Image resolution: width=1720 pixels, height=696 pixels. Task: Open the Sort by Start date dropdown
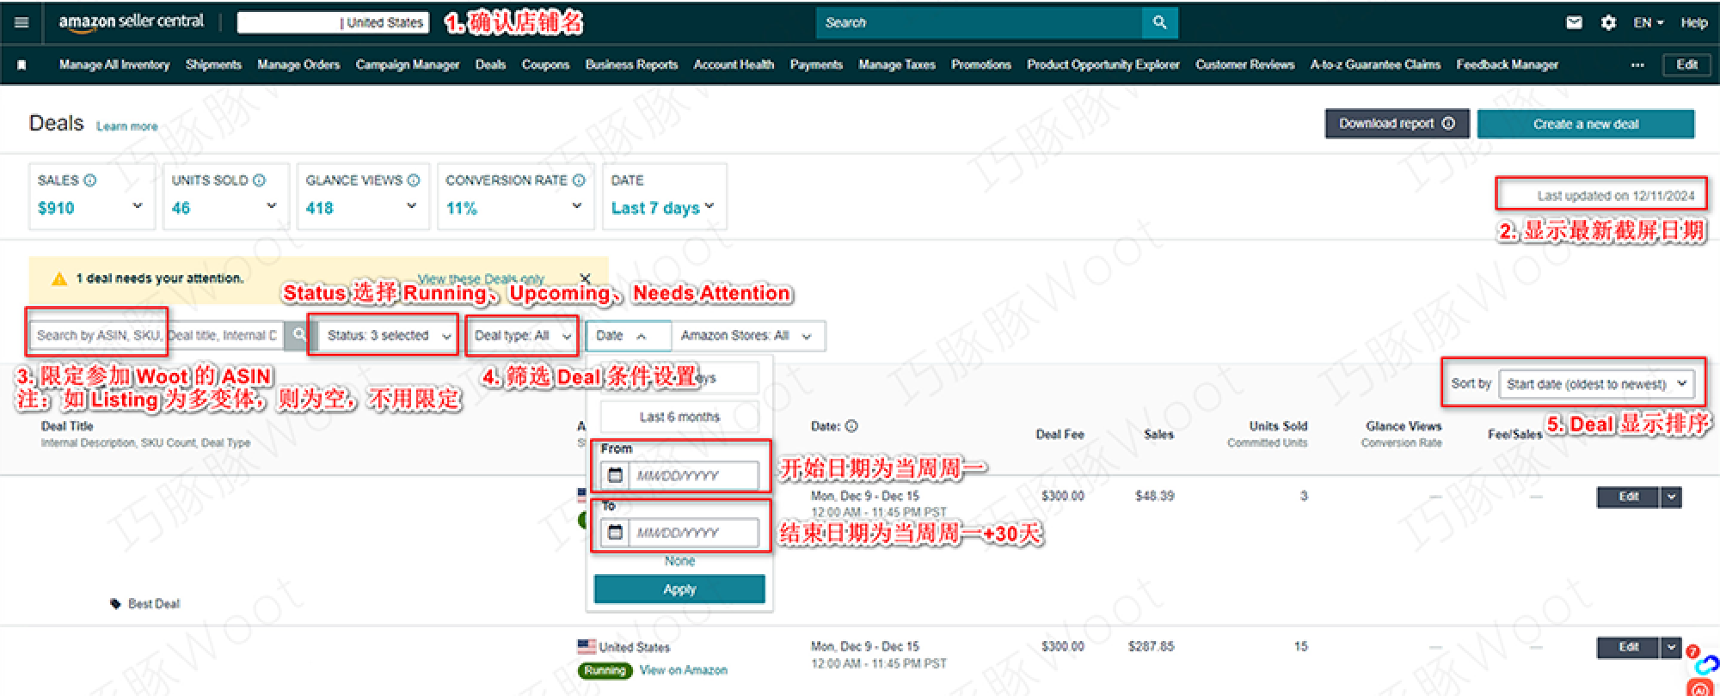click(1596, 384)
